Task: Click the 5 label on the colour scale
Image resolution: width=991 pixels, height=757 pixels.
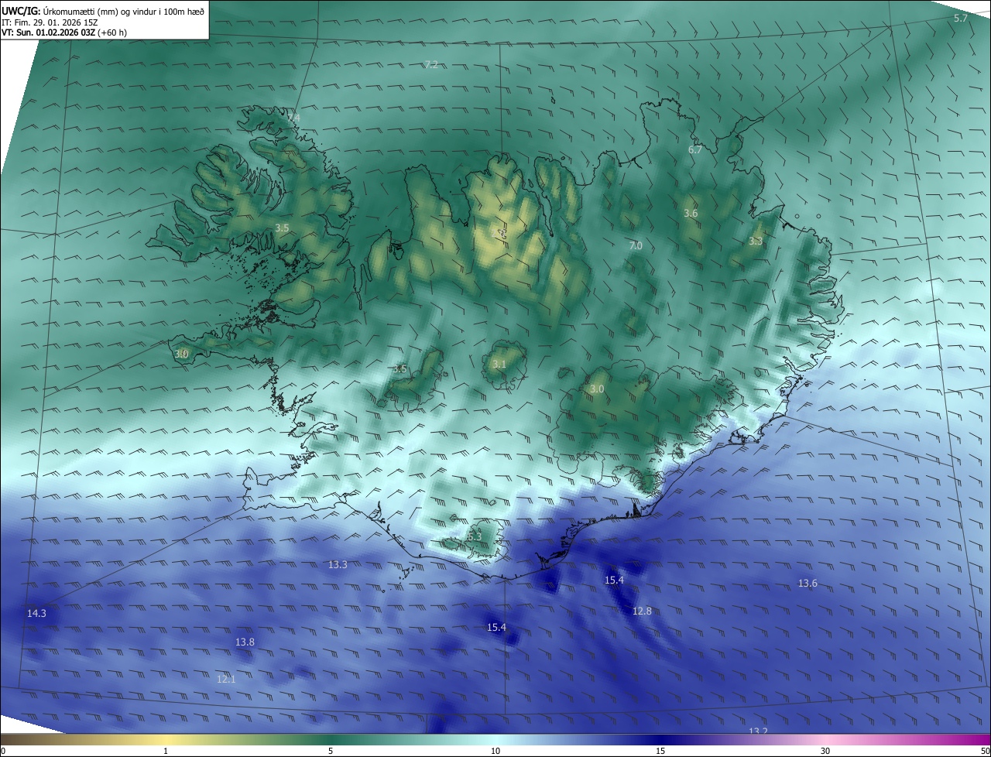Action: coord(331,751)
